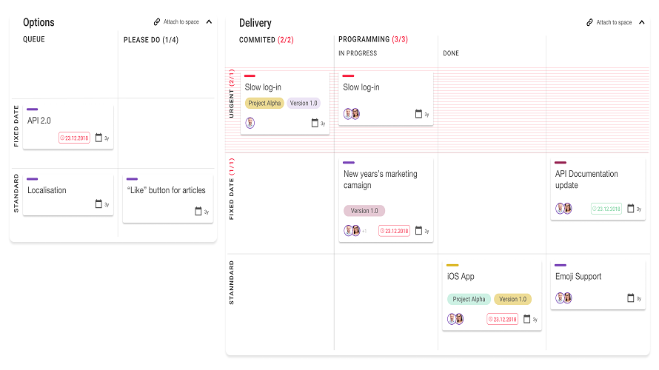This screenshot has width=659, height=370.
Task: Click calendar icon on Localisation card
Action: point(98,204)
